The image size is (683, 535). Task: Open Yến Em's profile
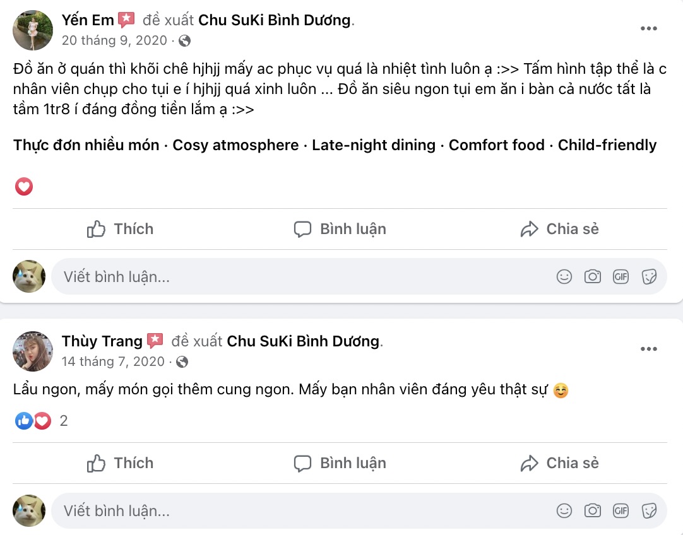[x=86, y=20]
